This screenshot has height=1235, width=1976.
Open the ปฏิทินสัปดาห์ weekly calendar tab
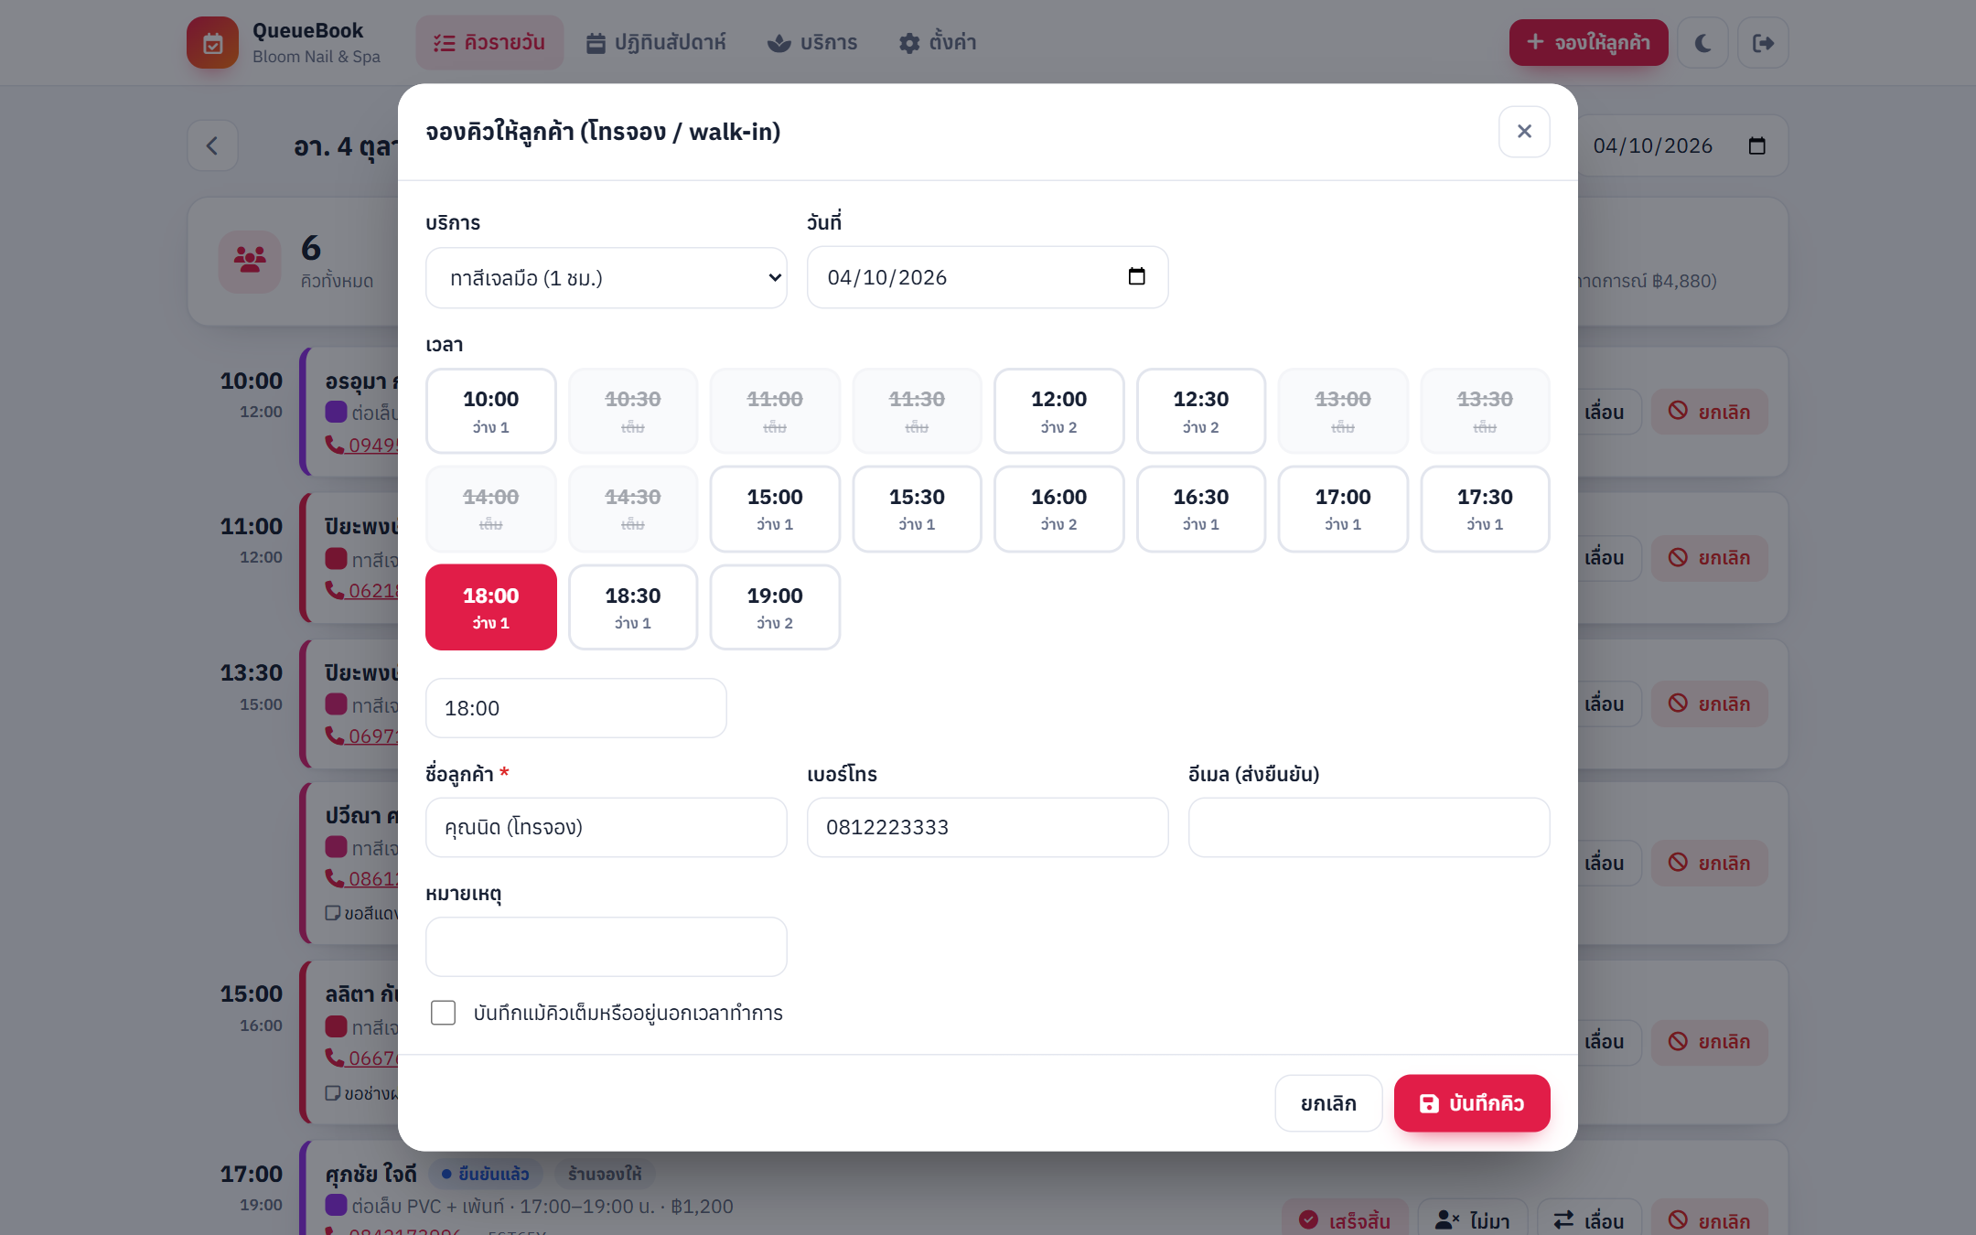[x=655, y=43]
